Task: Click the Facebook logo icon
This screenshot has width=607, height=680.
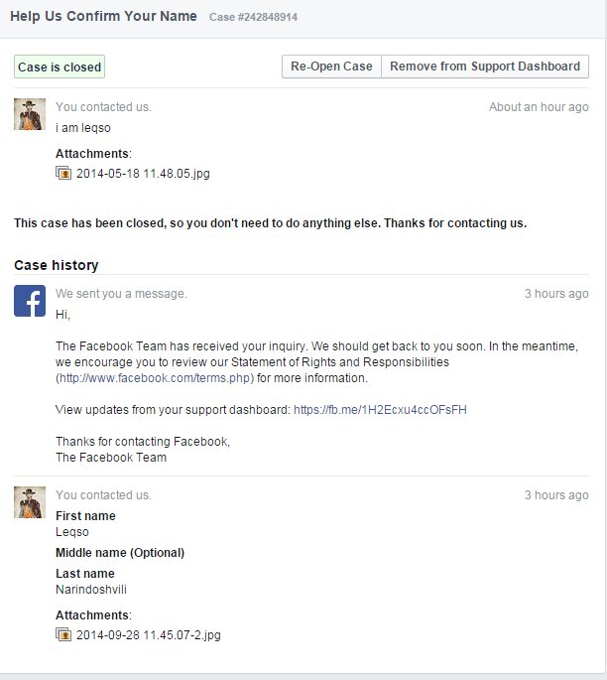Action: tap(30, 301)
